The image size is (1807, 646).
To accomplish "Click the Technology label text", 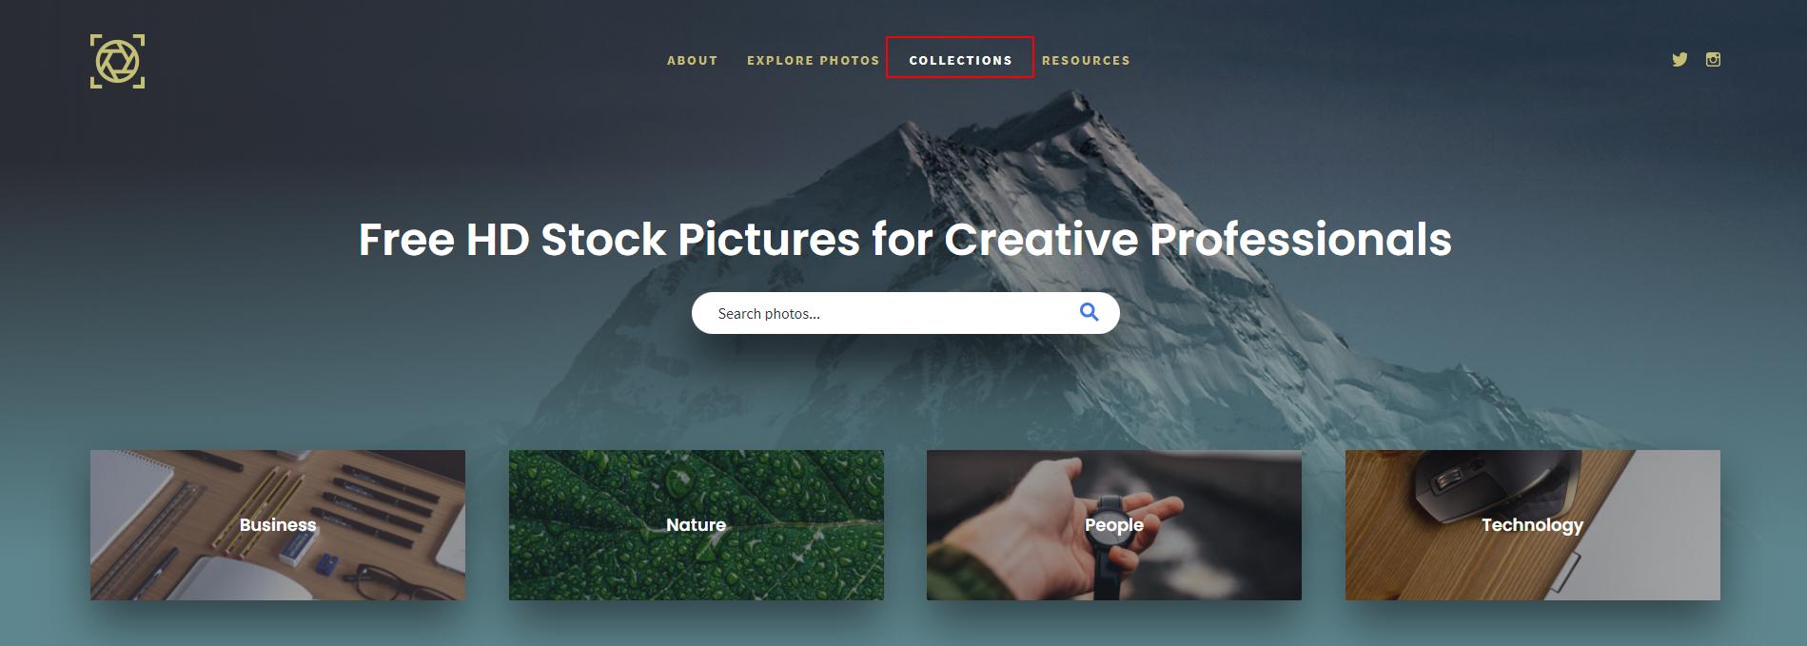I will 1532,525.
